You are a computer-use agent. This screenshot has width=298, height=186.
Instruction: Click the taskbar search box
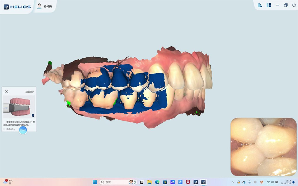pyautogui.click(x=118, y=182)
